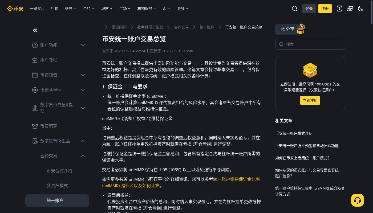Open related article 币安统一账户模式介绍
This screenshot has height=213, width=373.
(294, 134)
